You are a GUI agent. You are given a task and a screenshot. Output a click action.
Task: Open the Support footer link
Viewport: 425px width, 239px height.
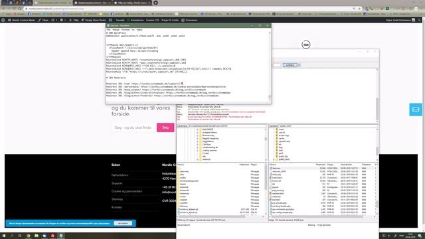(117, 183)
